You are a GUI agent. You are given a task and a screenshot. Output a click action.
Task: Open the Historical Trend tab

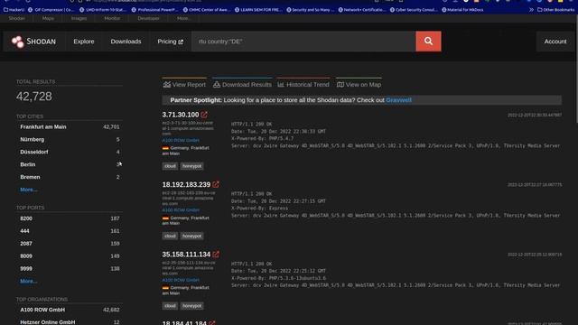click(x=303, y=84)
